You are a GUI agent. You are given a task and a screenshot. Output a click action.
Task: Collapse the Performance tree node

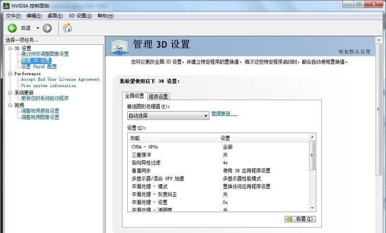point(10,73)
